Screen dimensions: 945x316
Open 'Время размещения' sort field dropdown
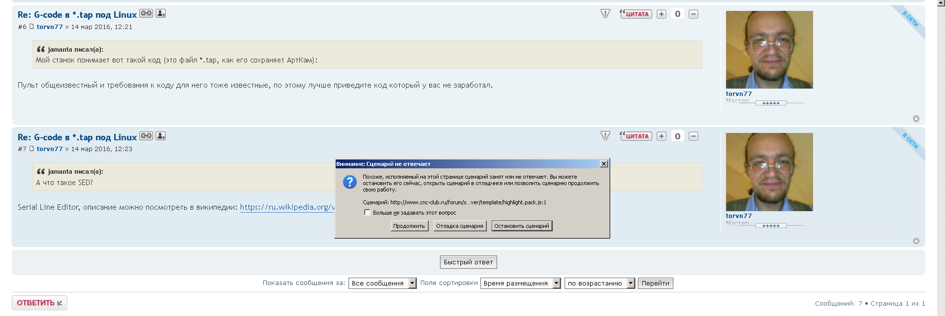pos(521,283)
